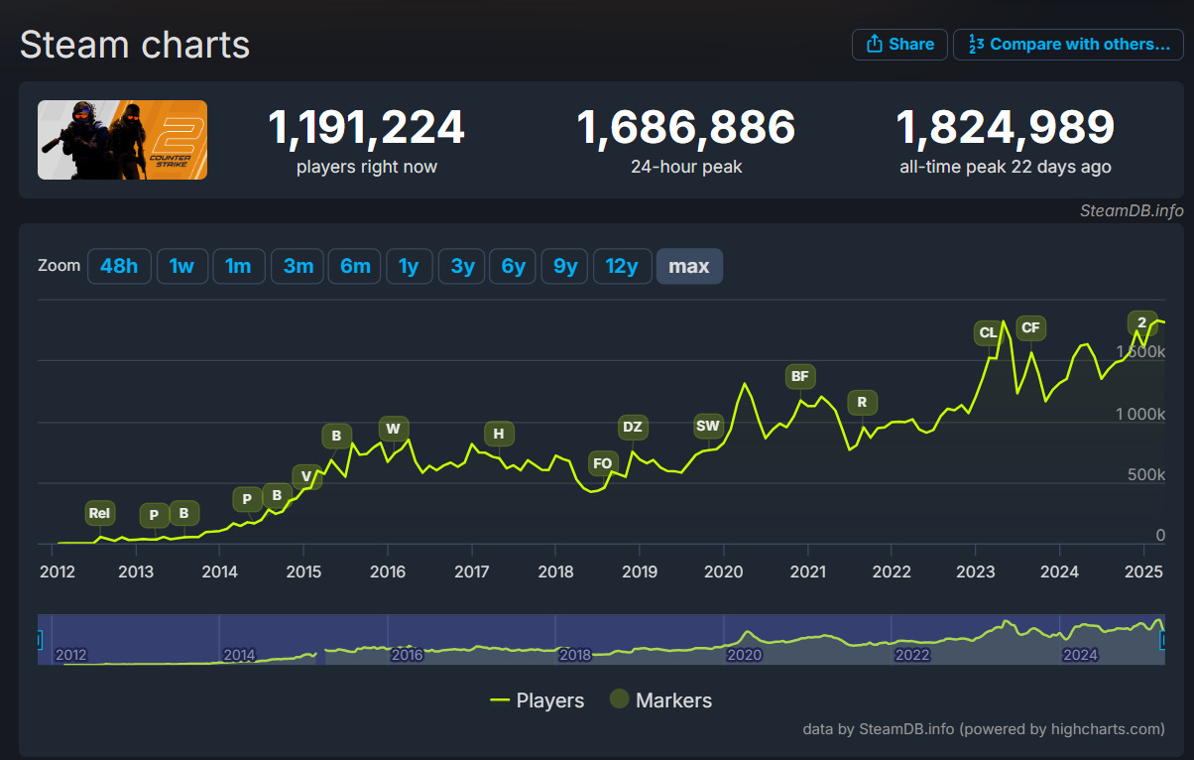Click the 500k y-axis label

[1146, 475]
